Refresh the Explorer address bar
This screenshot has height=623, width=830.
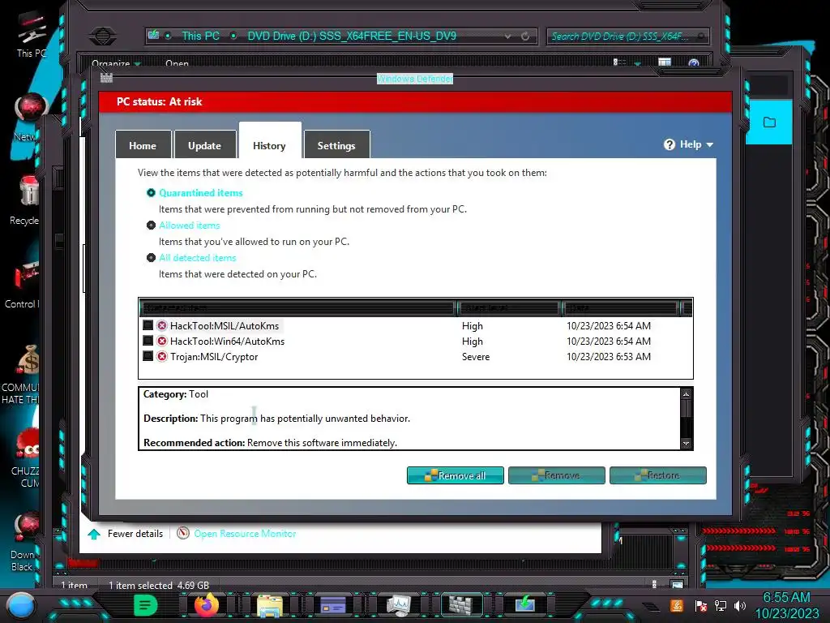click(x=525, y=37)
